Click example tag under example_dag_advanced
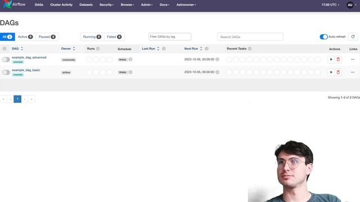 18,62
